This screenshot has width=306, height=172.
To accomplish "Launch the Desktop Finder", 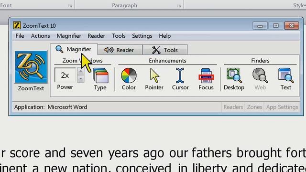I will [234, 78].
